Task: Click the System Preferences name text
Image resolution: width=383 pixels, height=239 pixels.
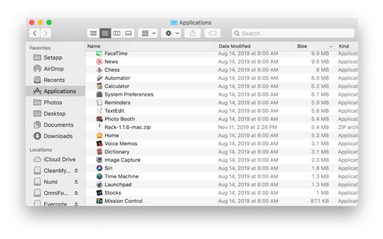Action: point(129,95)
